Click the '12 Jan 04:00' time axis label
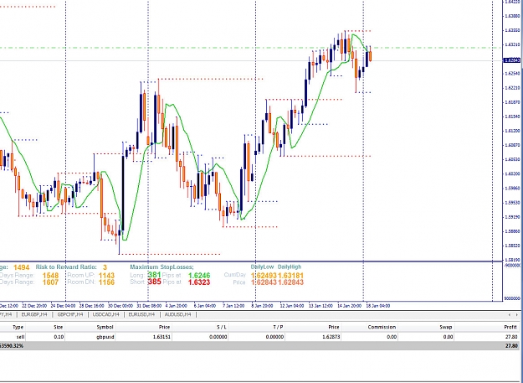 click(x=292, y=306)
